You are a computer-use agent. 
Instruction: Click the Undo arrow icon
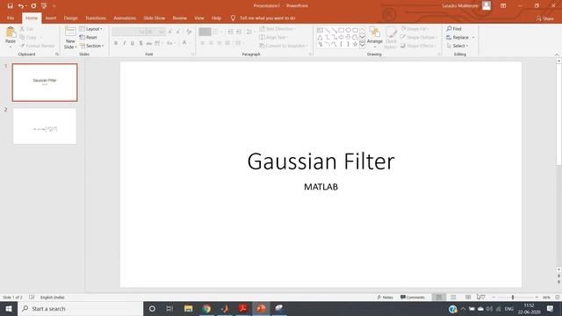pos(21,6)
